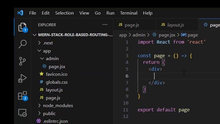220x124 pixels.
Task: Collapse the admin folder
Action: (x=42, y=59)
